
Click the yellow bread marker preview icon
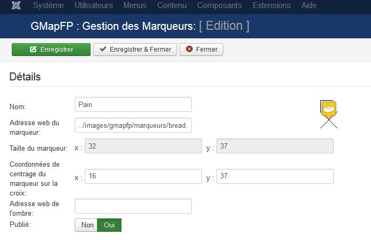coord(329,109)
